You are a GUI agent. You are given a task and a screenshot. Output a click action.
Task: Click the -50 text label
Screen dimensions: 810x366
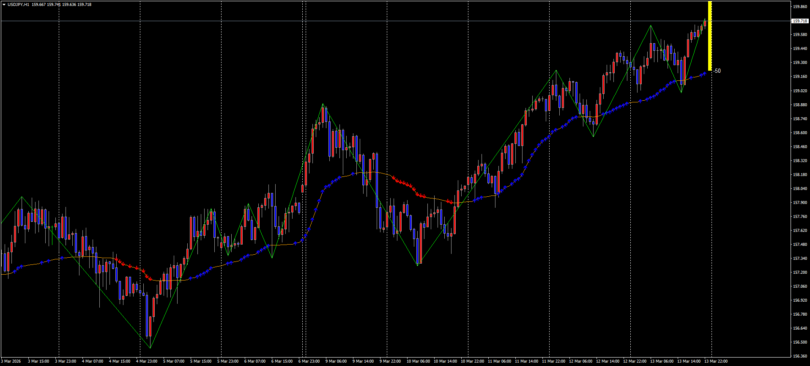pyautogui.click(x=717, y=71)
